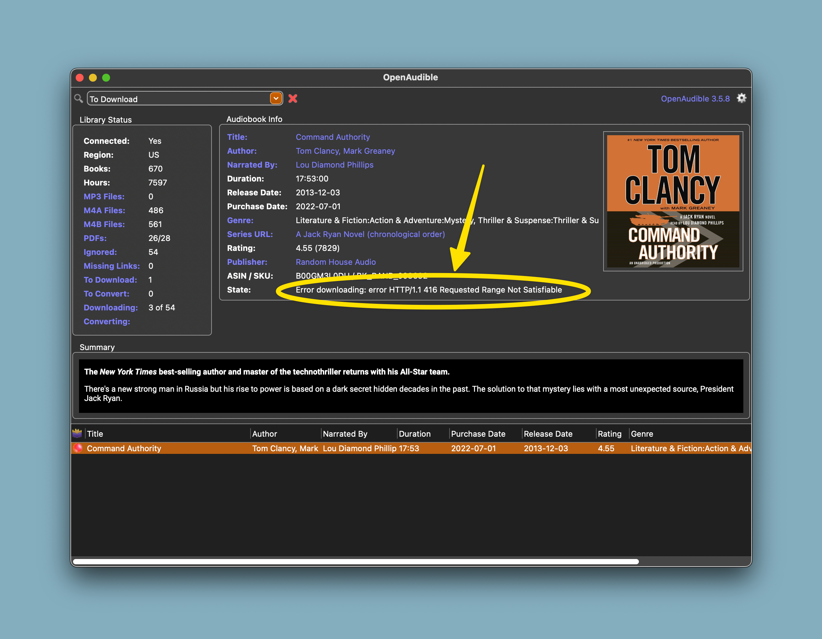822x639 pixels.
Task: Open the Command Authority title link
Action: pyautogui.click(x=333, y=137)
